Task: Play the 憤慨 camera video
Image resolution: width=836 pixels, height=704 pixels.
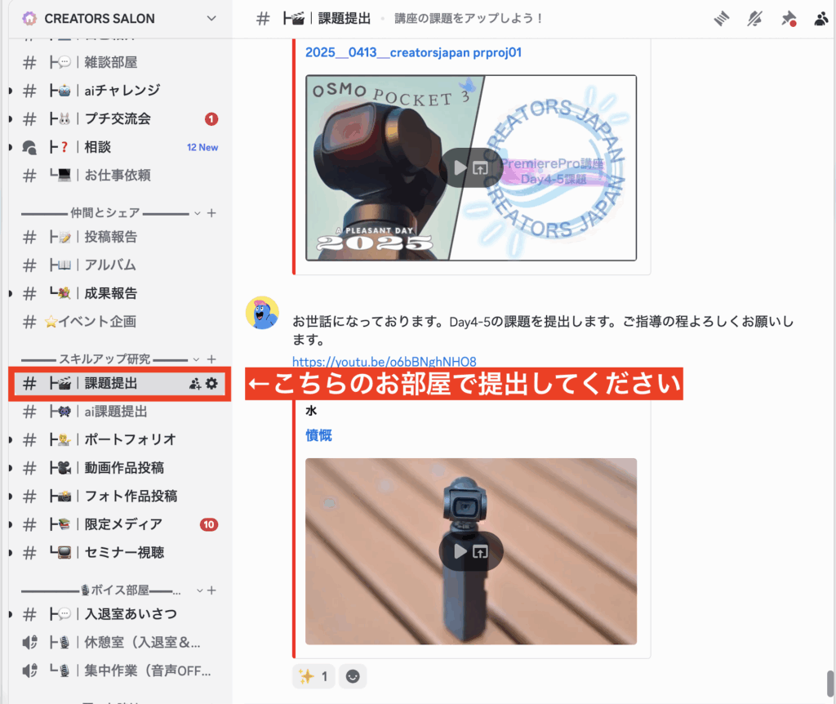Action: (460, 551)
